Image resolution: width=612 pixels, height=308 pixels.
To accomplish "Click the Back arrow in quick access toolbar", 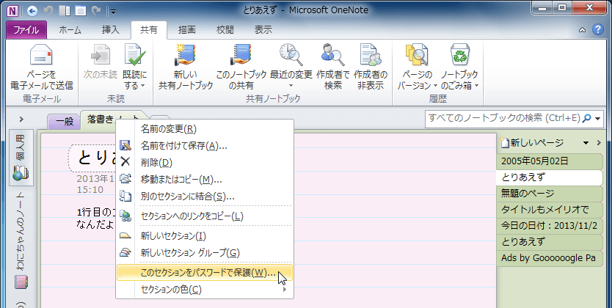I will [x=32, y=10].
